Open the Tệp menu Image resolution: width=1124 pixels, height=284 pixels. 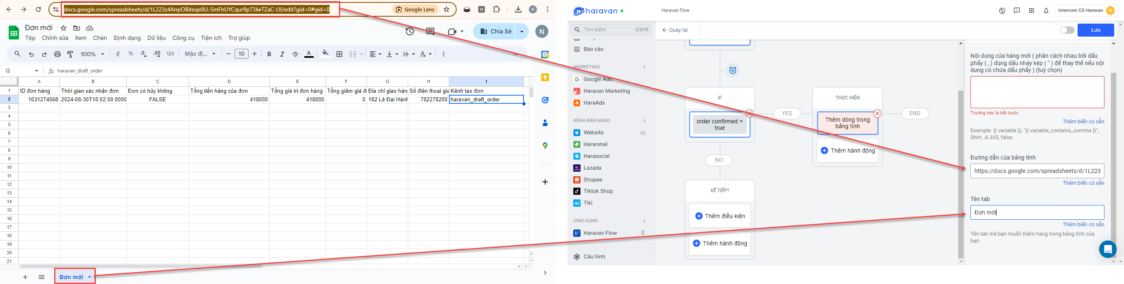point(30,38)
